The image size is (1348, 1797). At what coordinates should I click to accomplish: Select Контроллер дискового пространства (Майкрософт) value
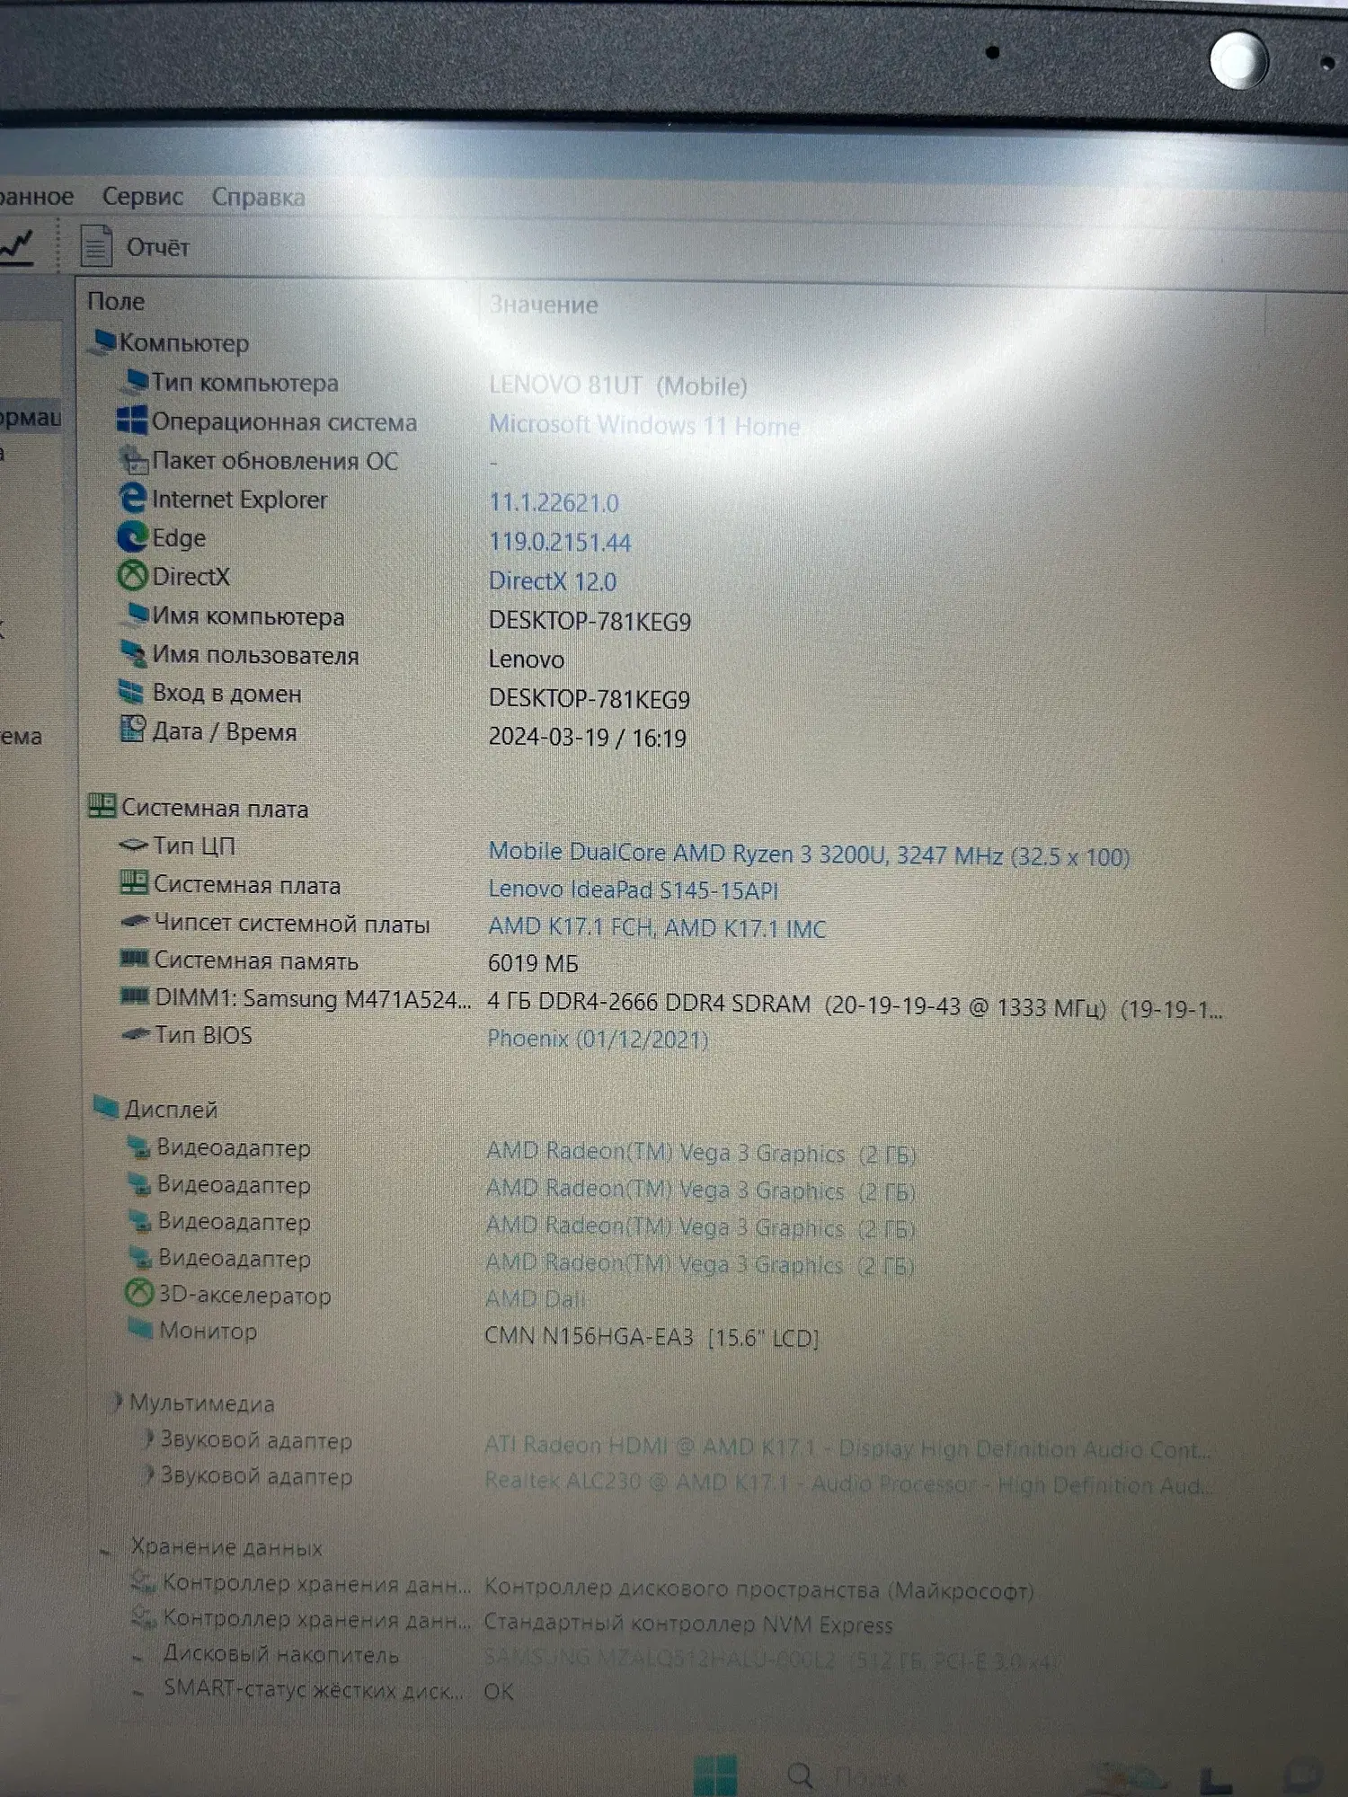(x=759, y=1589)
